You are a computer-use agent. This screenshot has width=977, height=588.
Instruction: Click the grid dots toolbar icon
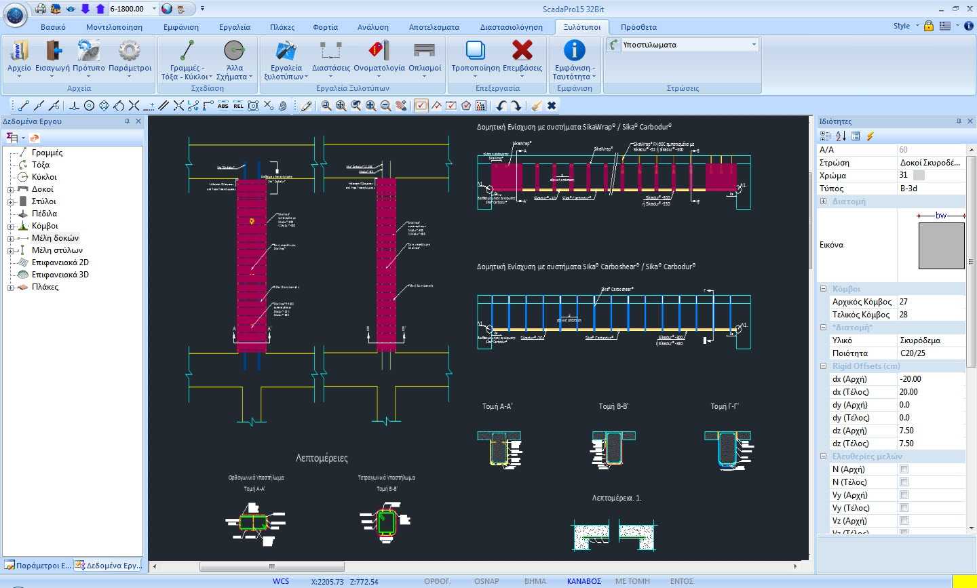[481, 106]
